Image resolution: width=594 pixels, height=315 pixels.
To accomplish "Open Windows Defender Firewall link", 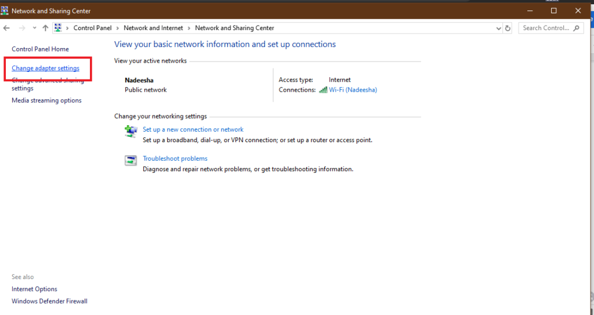I will [49, 301].
